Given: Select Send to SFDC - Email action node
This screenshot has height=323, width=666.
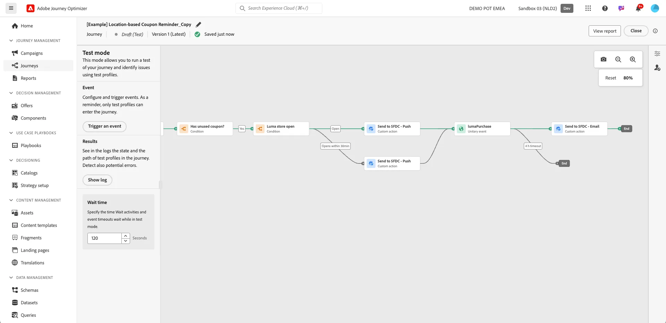Looking at the screenshot, I should [x=579, y=129].
